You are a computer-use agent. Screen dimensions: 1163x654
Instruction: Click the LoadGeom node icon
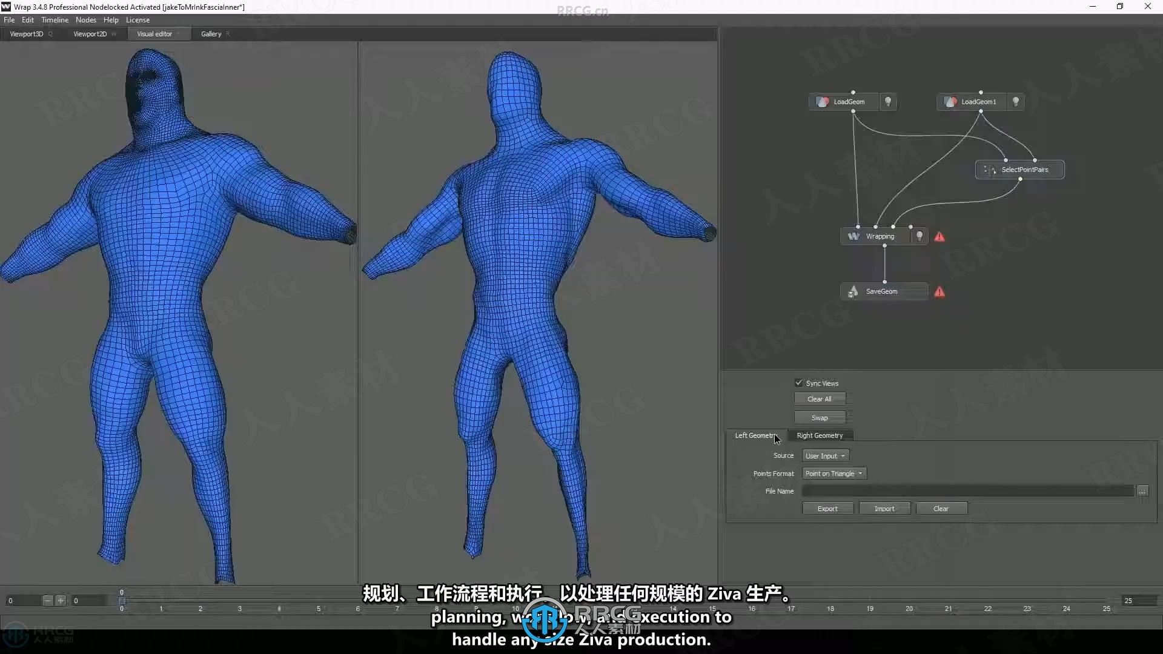(822, 102)
